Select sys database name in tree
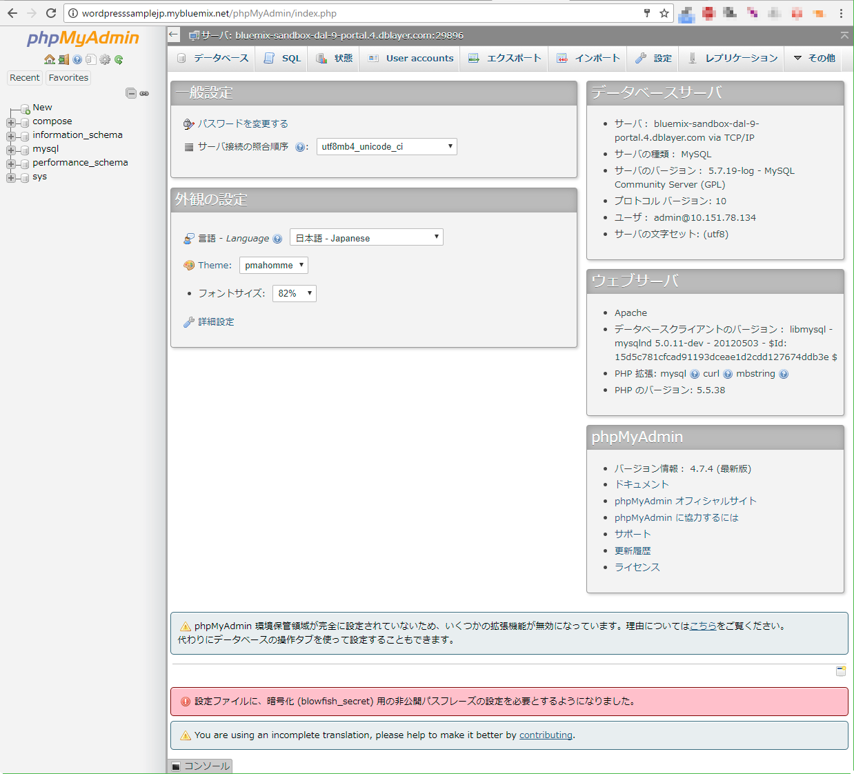Image resolution: width=854 pixels, height=774 pixels. pos(39,177)
